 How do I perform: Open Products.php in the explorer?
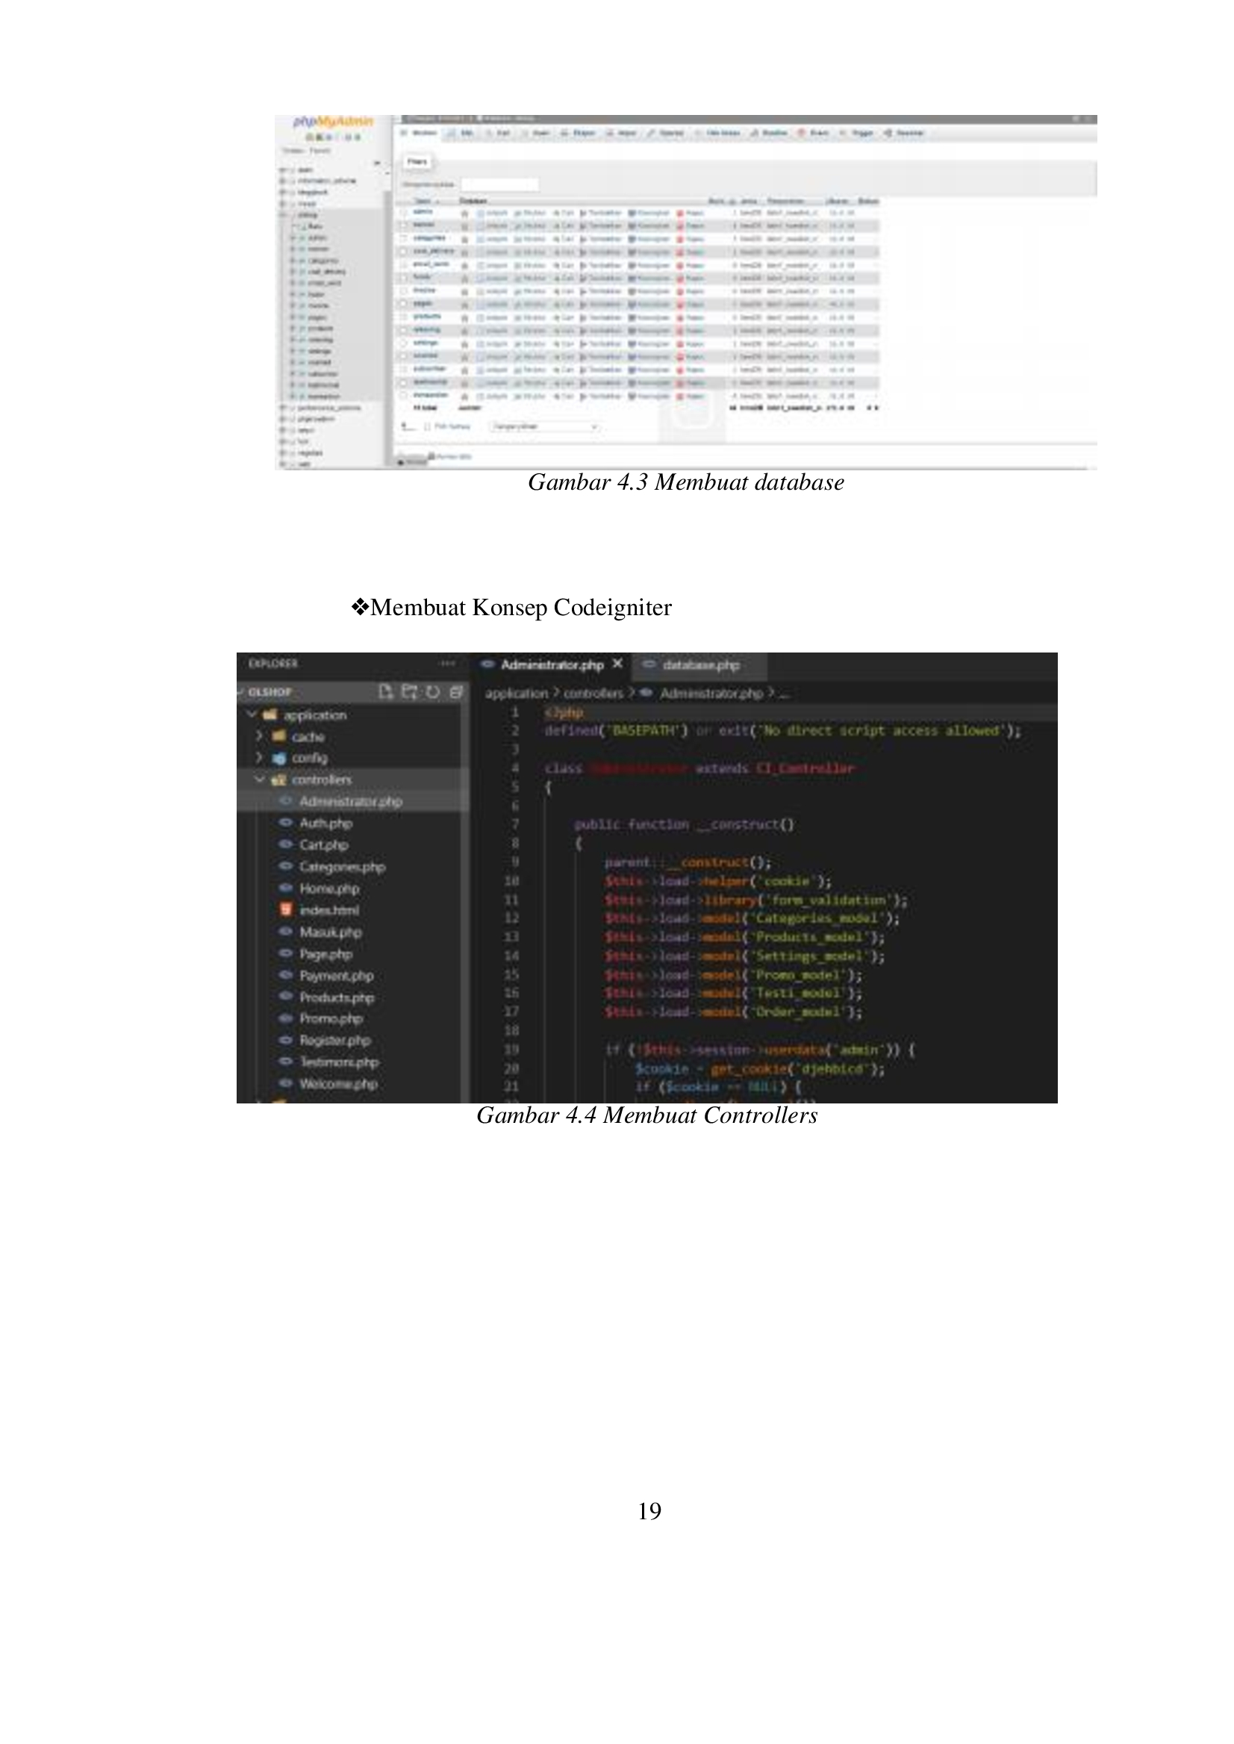coord(336,997)
